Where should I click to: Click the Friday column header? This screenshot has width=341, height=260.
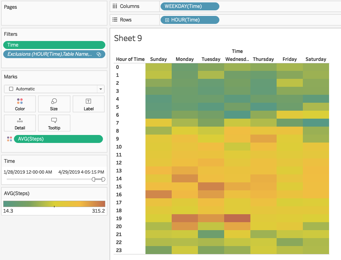290,59
